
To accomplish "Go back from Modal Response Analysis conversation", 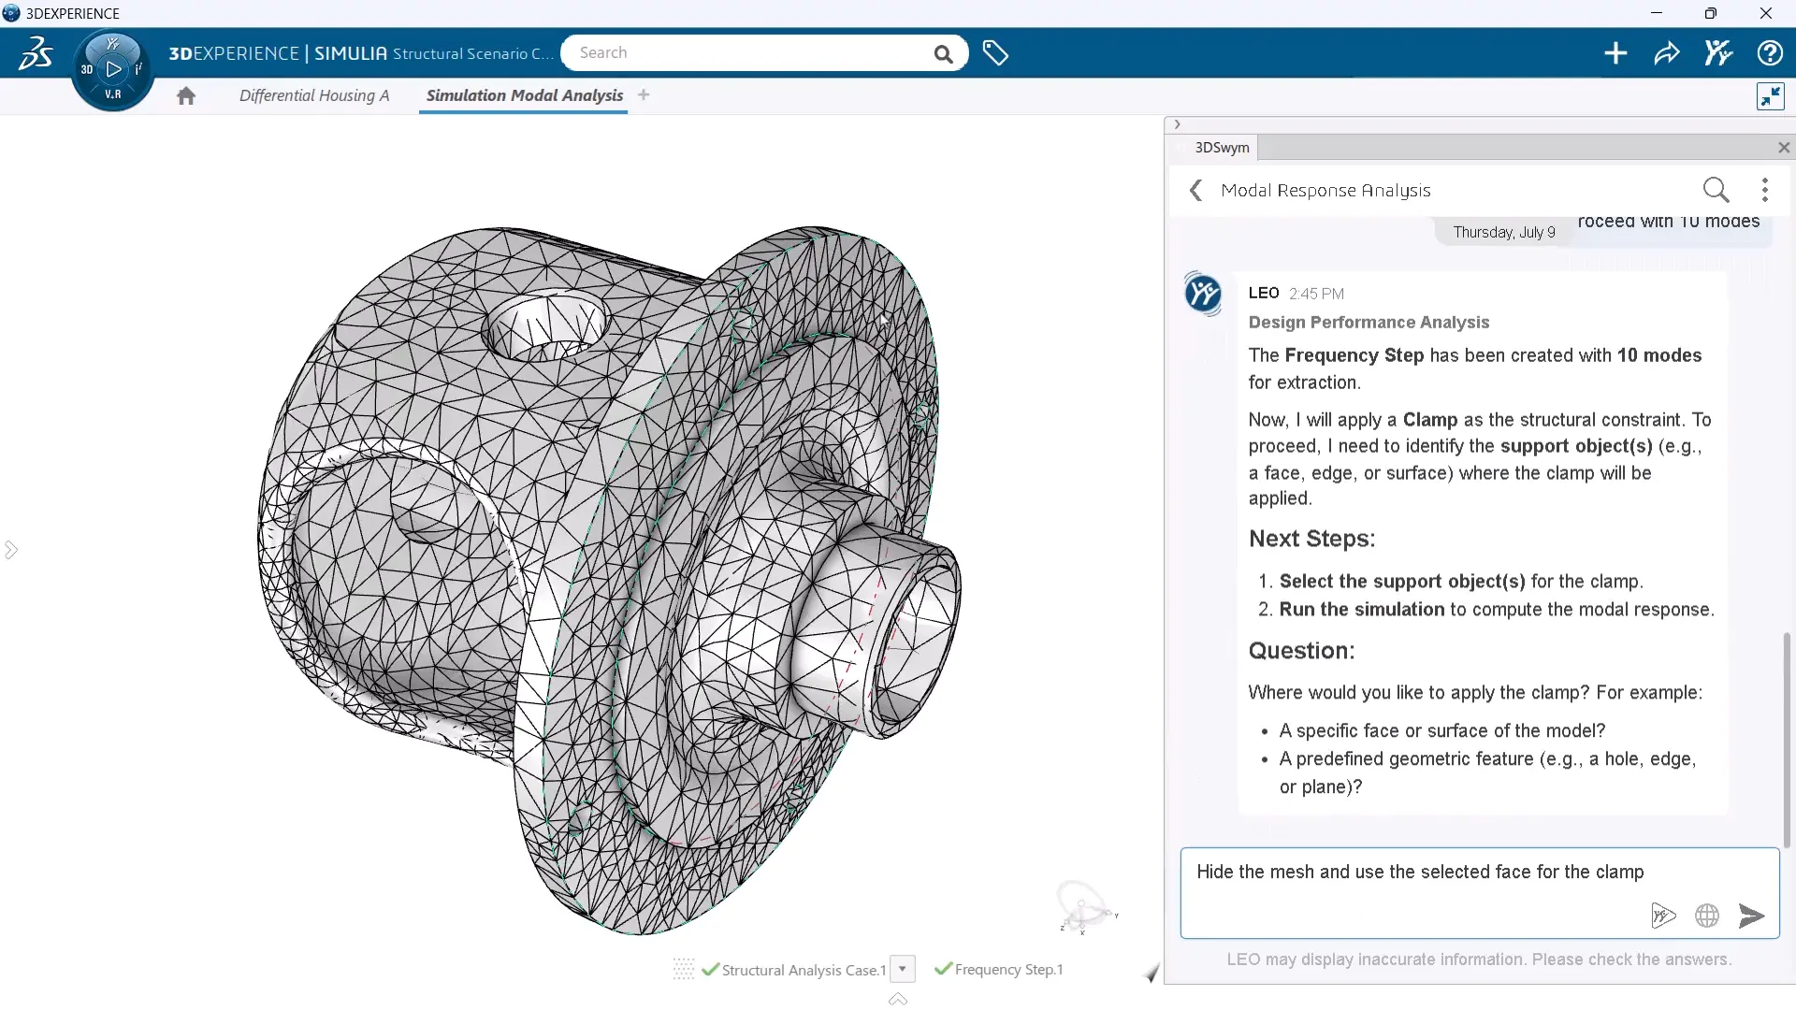I will tap(1195, 190).
